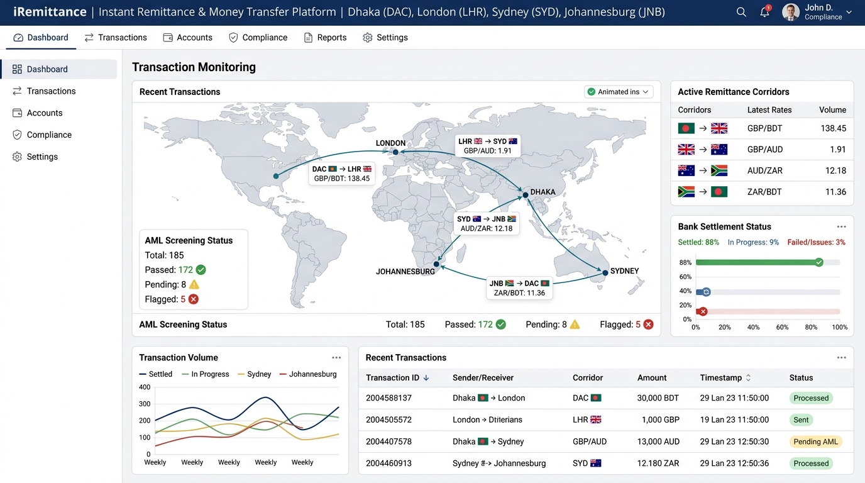Click John D. profile avatar

pyautogui.click(x=791, y=12)
